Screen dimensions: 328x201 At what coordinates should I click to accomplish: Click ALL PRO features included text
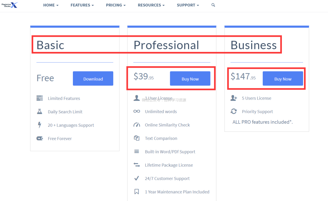(x=262, y=122)
